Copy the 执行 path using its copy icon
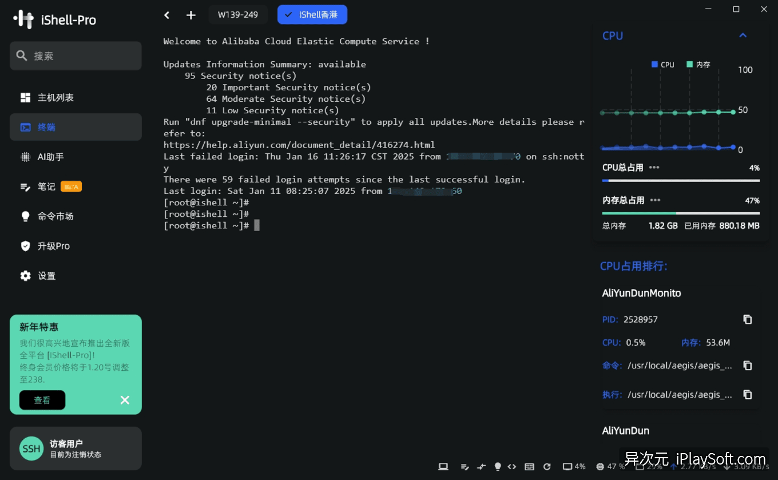 click(x=748, y=394)
